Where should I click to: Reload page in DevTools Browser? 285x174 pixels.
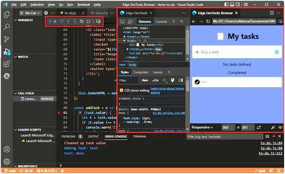[x=208, y=21]
